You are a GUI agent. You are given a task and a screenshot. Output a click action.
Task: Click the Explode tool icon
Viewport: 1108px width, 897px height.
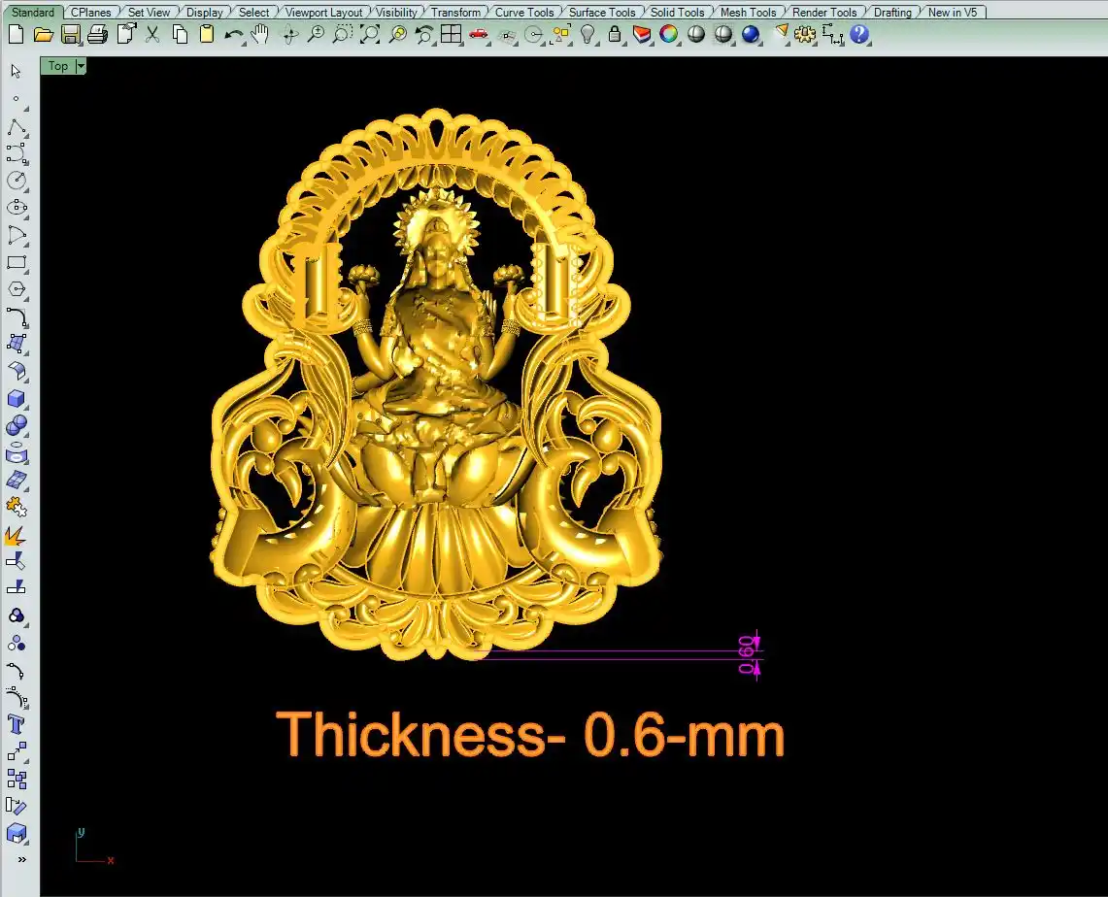point(17,535)
